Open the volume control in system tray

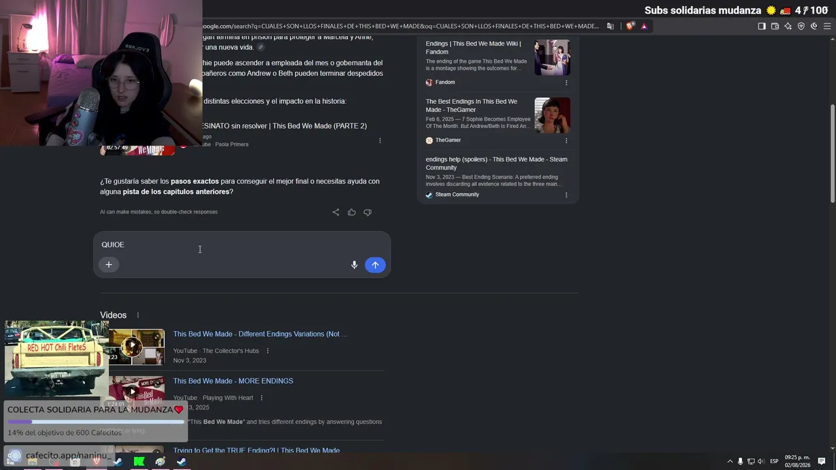(x=760, y=462)
